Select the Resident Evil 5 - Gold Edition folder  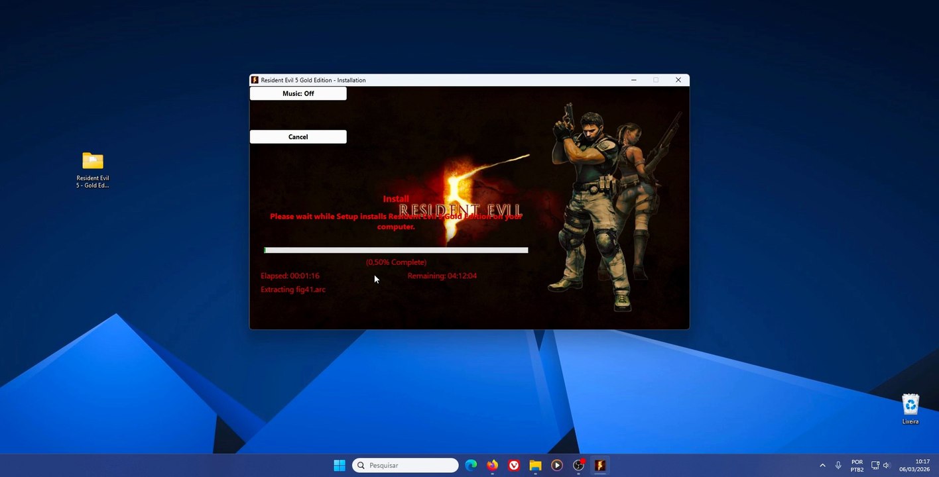click(93, 170)
